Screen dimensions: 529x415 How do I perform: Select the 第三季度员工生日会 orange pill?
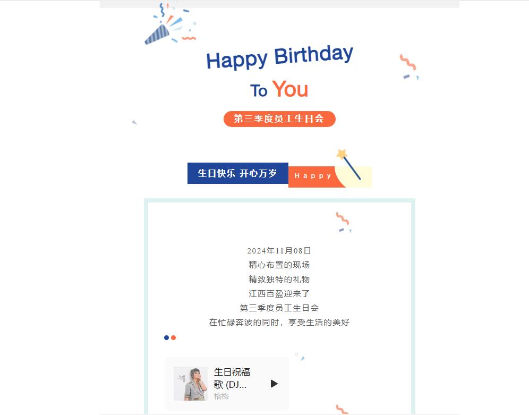pyautogui.click(x=279, y=119)
